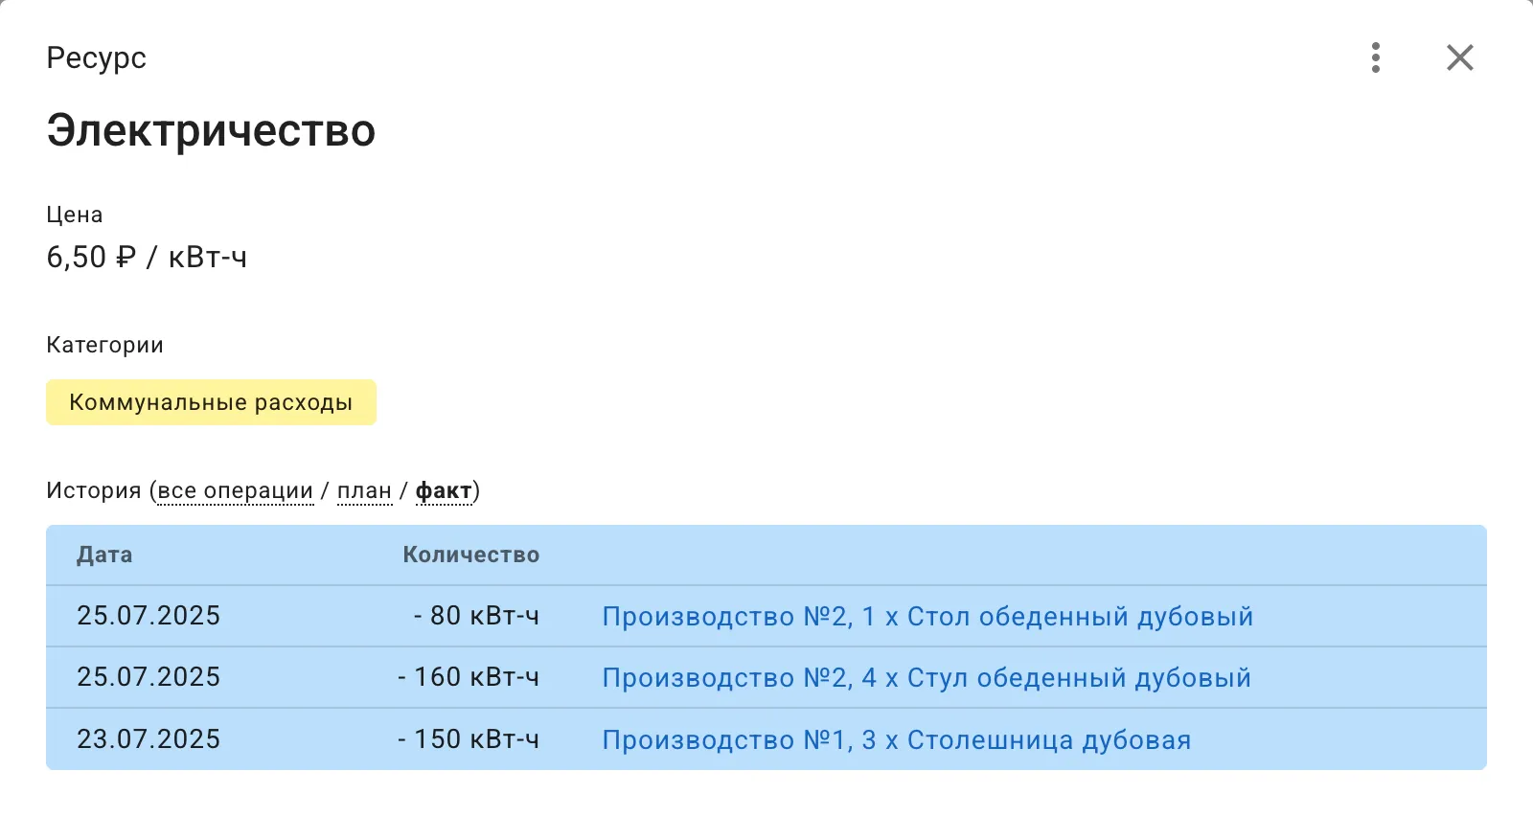Select the - 160 кВт-ч quantity cell
This screenshot has height=839, width=1533.
tap(469, 677)
